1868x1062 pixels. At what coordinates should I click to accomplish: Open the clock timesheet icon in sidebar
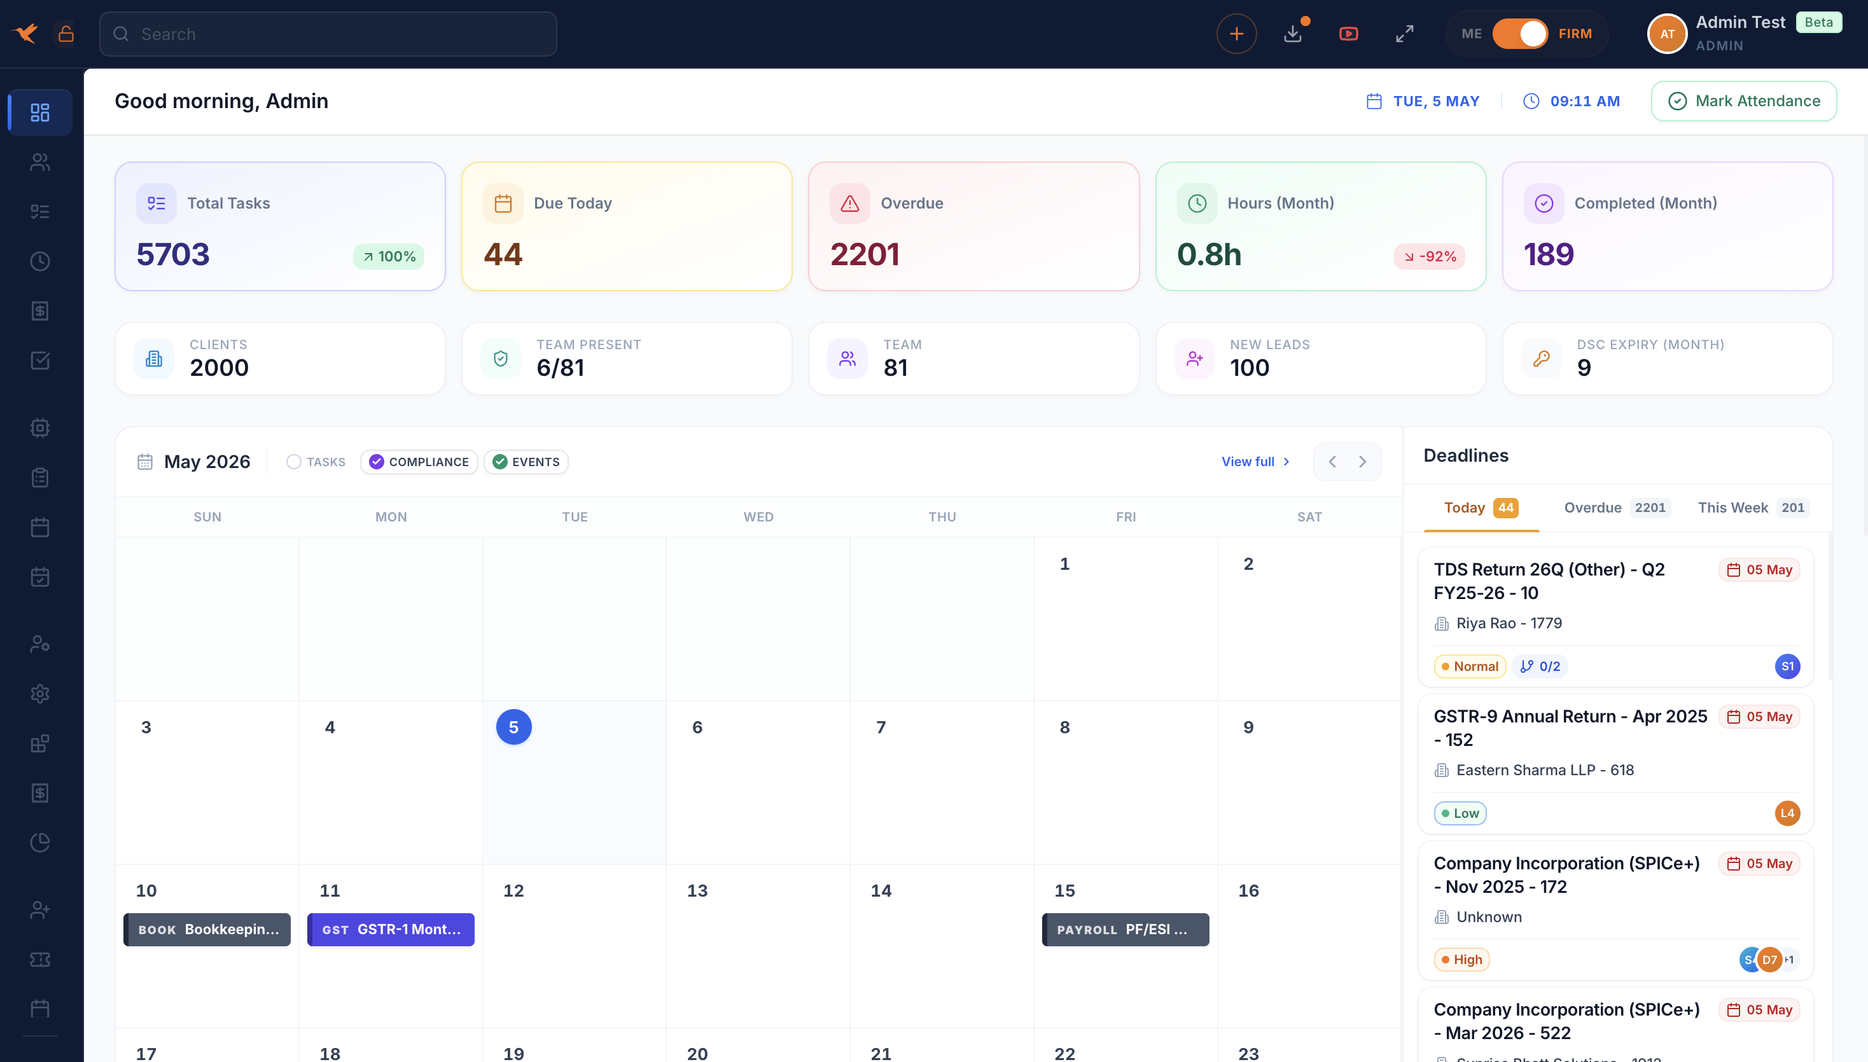coord(40,261)
